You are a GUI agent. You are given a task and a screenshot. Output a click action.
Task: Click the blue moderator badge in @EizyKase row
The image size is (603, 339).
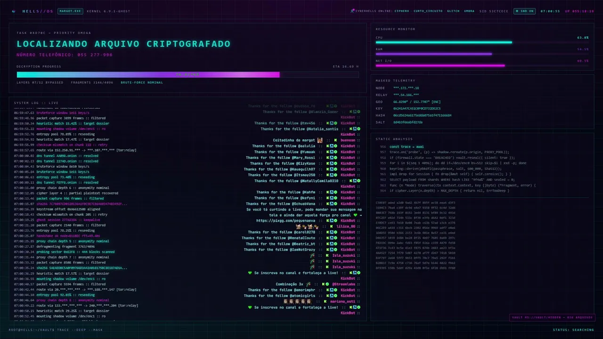(x=332, y=163)
